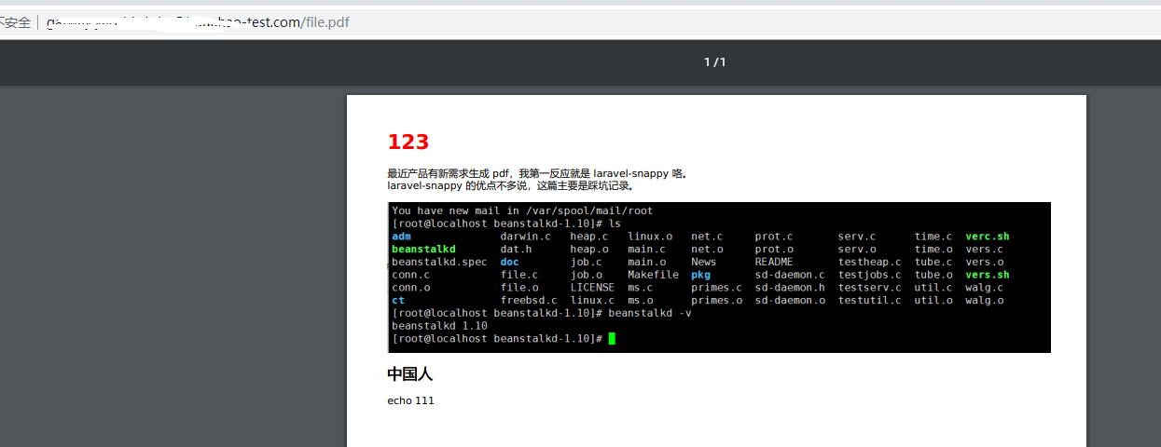Viewport: 1161px width, 447px height.
Task: Click the blue adm directory name
Action: (402, 237)
